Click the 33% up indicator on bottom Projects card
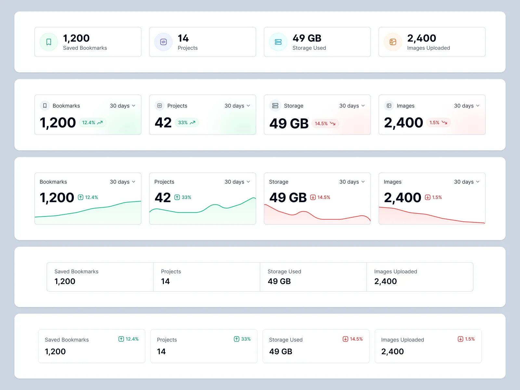The image size is (520, 390). (242, 339)
